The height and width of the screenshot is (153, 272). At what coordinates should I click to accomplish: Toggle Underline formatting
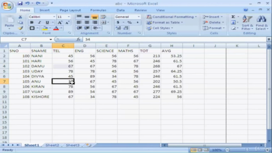click(47, 23)
